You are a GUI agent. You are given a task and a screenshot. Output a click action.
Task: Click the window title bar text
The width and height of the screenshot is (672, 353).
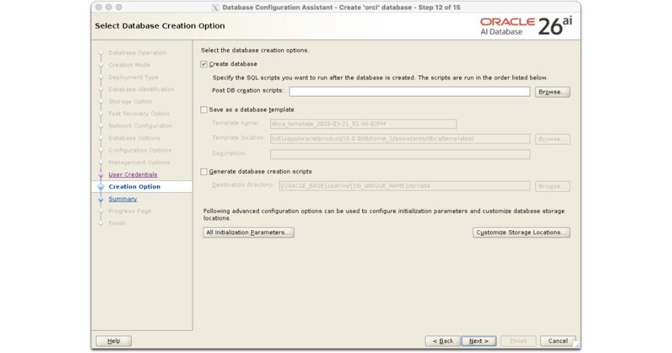tap(341, 7)
